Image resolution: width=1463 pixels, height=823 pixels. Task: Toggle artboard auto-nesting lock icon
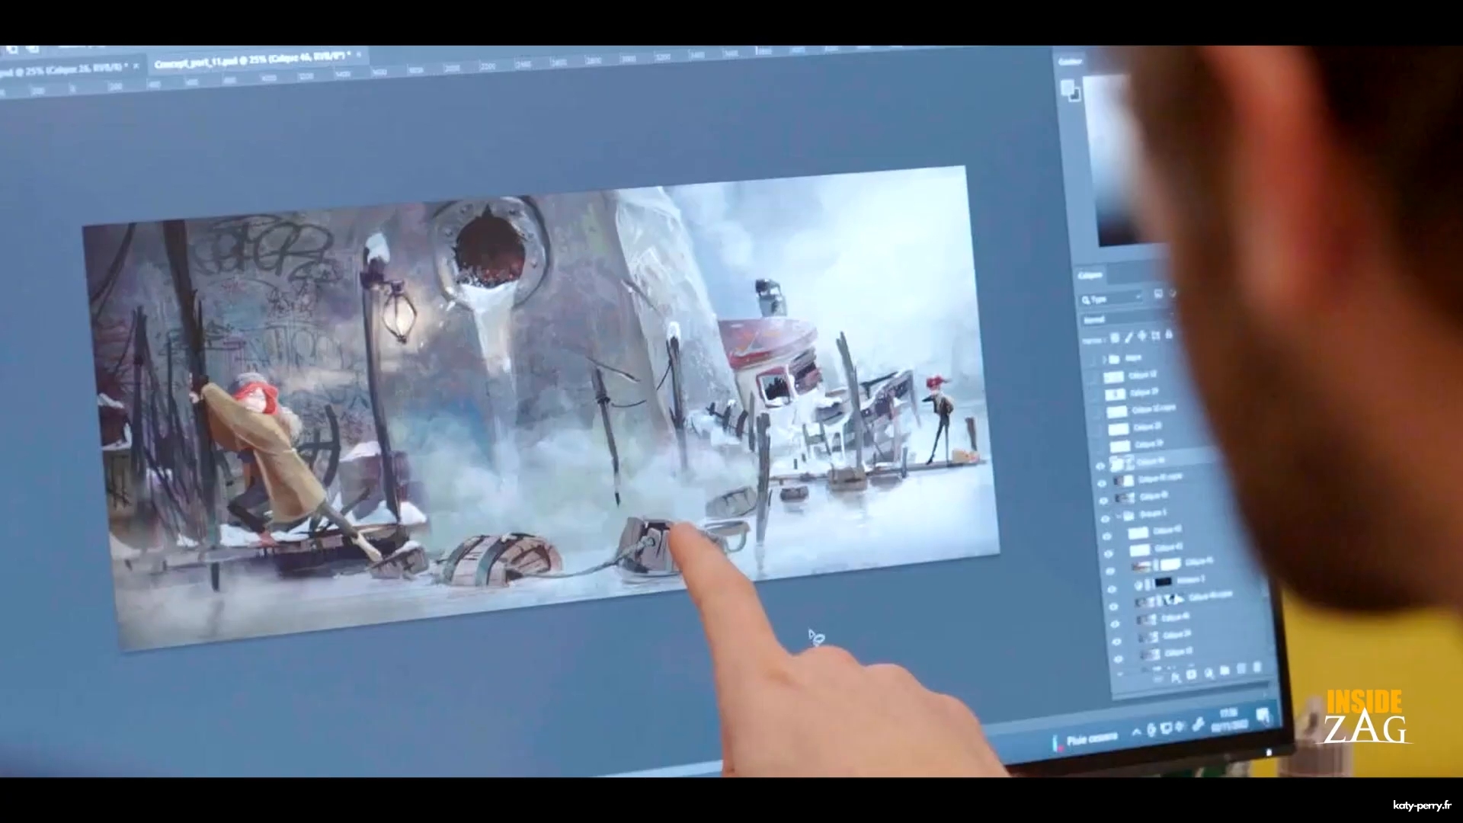click(1156, 335)
